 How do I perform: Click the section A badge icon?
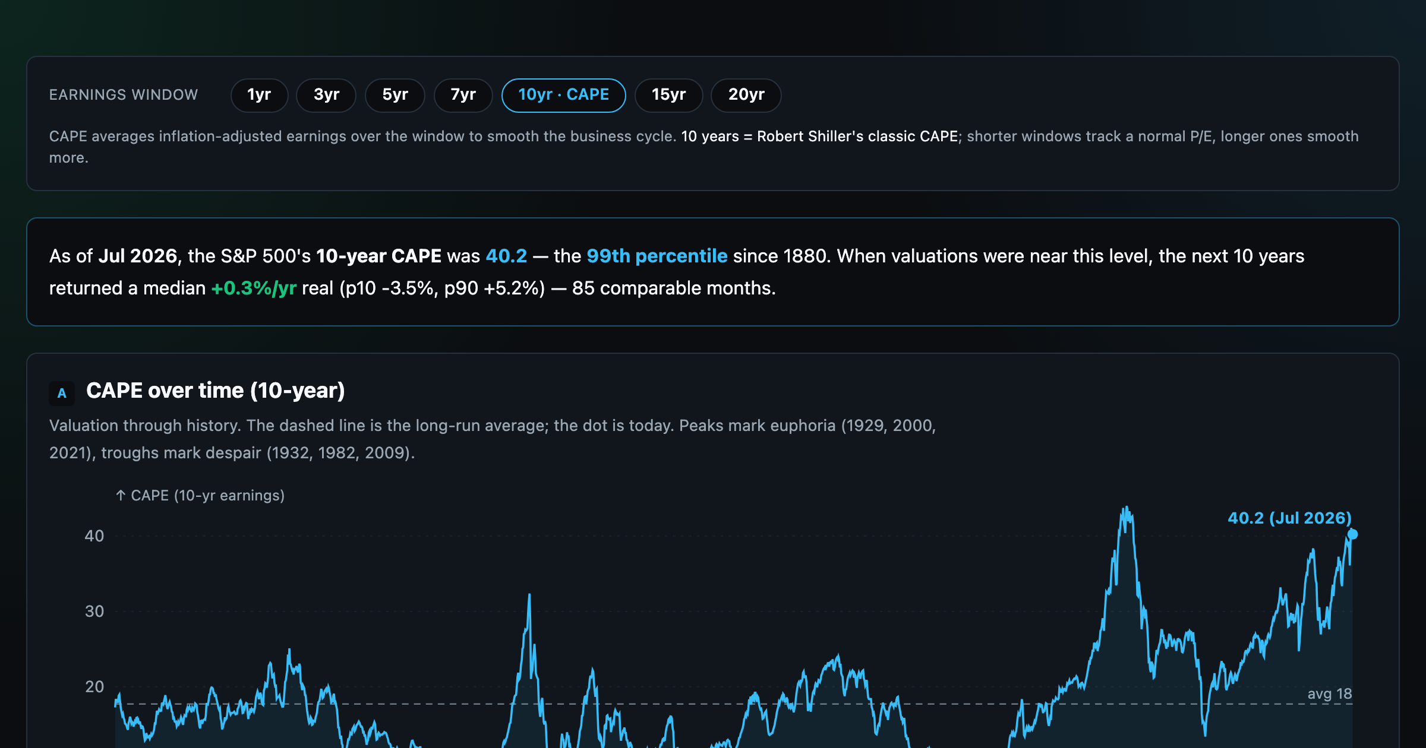[62, 393]
